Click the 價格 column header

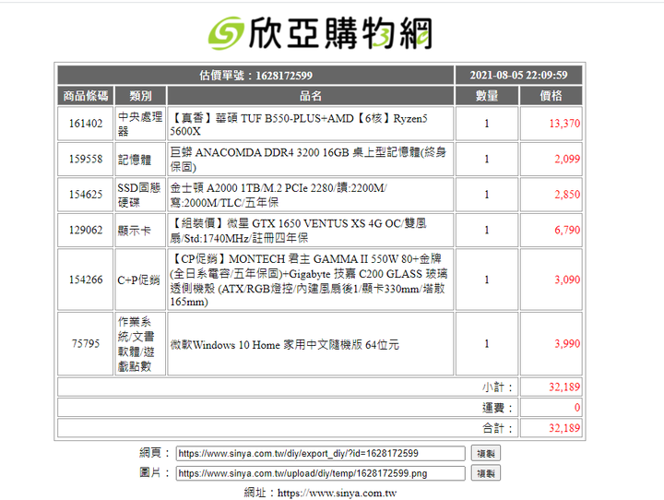pos(551,96)
